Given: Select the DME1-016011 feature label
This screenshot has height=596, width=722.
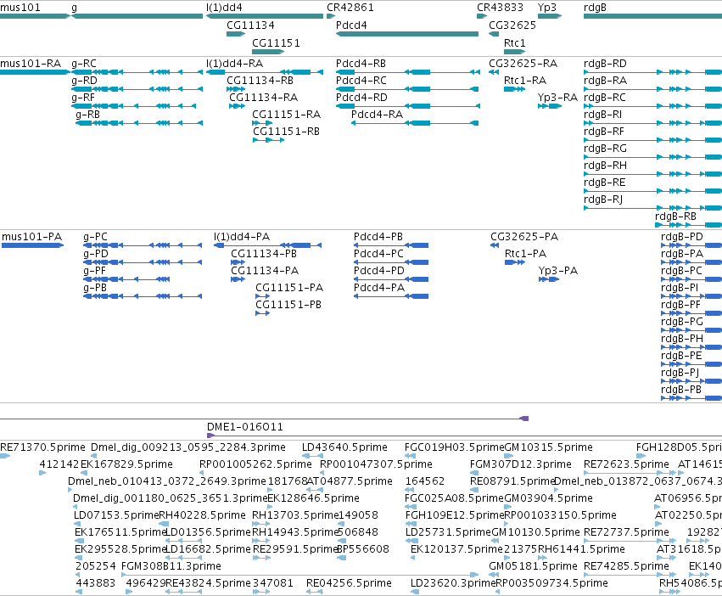Looking at the screenshot, I should click(245, 427).
